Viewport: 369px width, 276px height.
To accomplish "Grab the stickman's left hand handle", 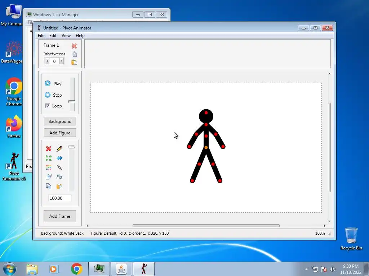I will point(189,147).
